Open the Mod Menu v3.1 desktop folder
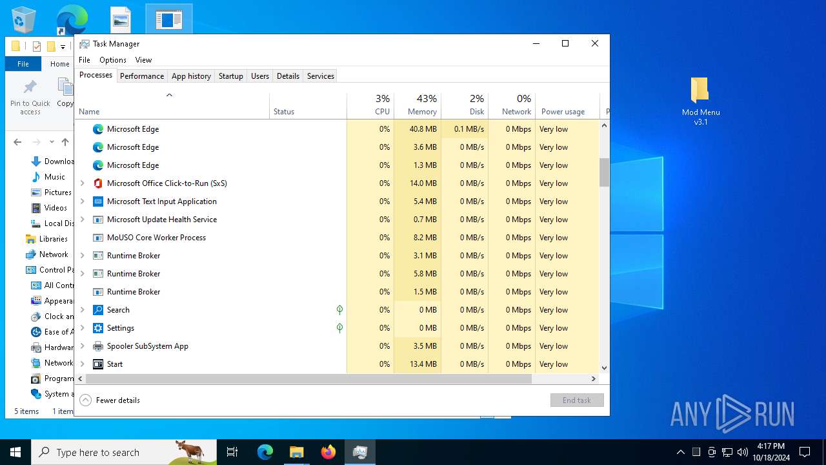826x465 pixels. click(700, 101)
